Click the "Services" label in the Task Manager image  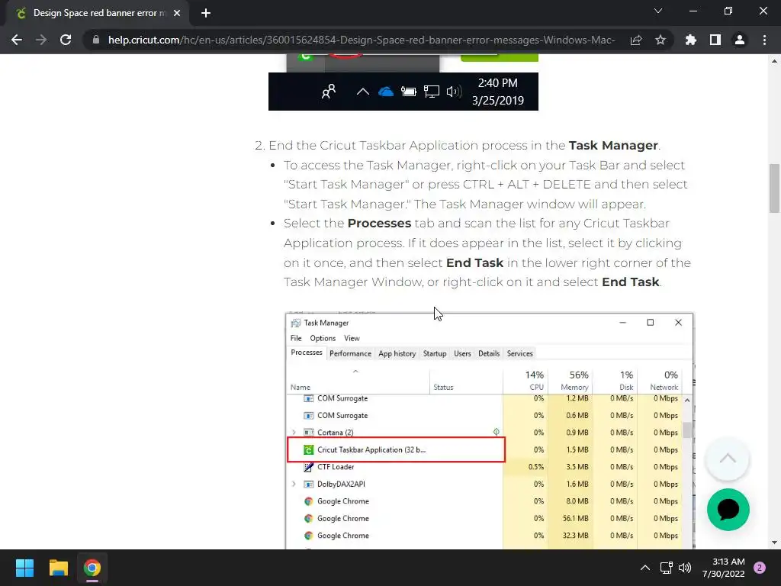pyautogui.click(x=519, y=353)
